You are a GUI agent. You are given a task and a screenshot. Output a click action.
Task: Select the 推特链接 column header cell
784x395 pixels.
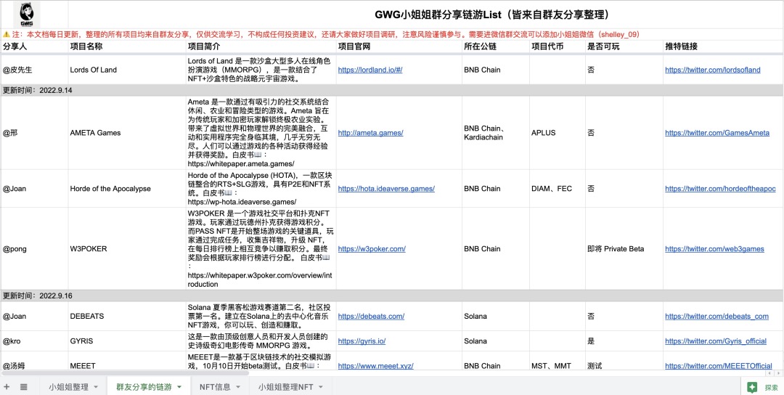pos(724,46)
